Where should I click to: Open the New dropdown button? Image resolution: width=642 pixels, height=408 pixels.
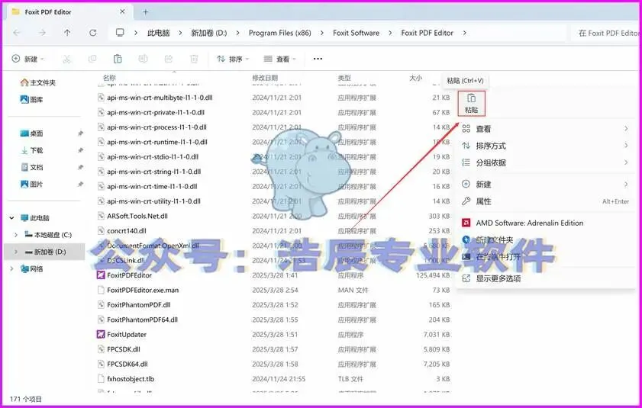point(27,59)
